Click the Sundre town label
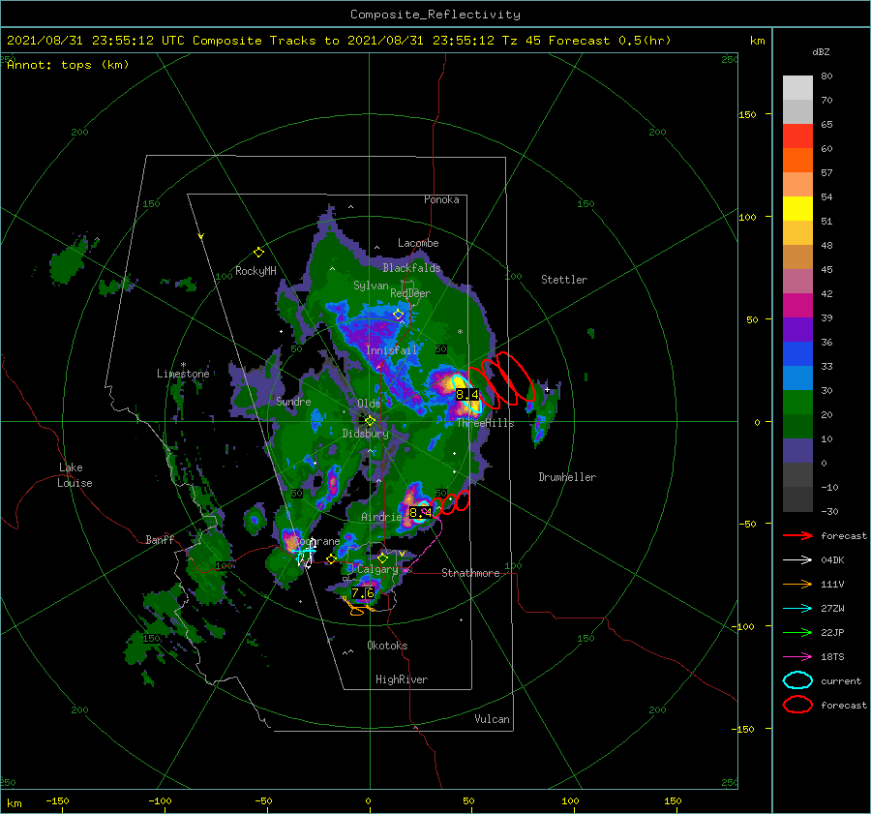 pos(293,401)
